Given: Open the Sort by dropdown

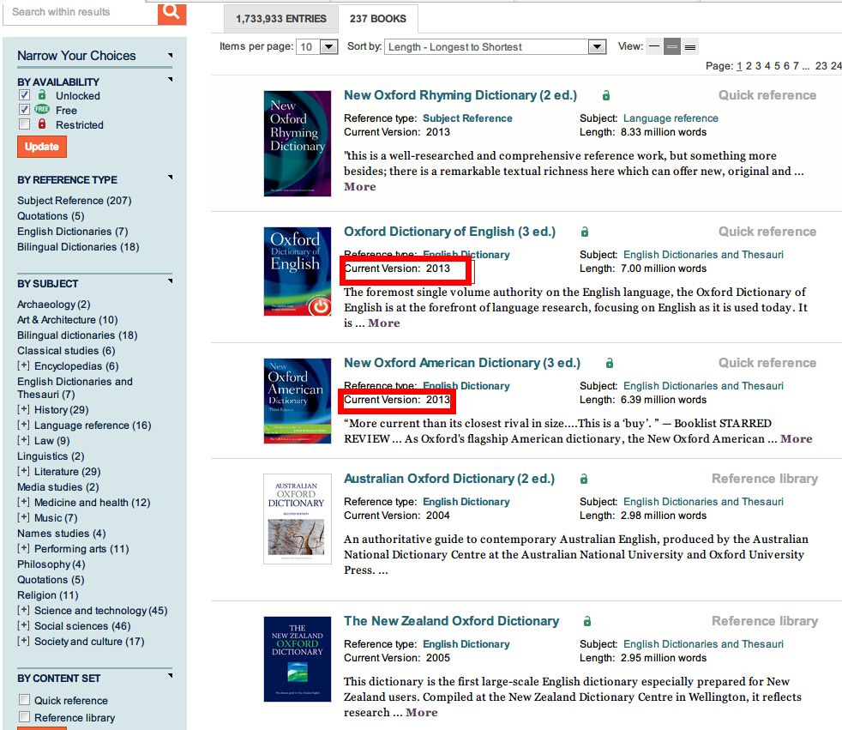Looking at the screenshot, I should (495, 46).
